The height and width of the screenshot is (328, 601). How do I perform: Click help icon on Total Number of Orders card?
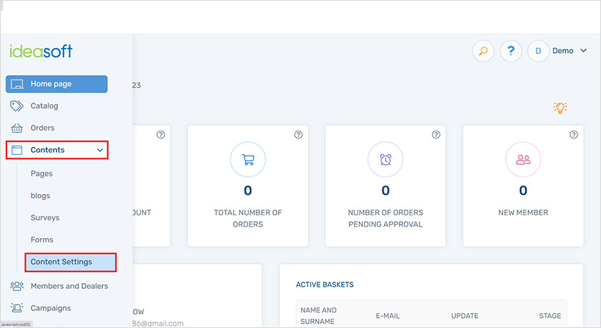point(298,135)
